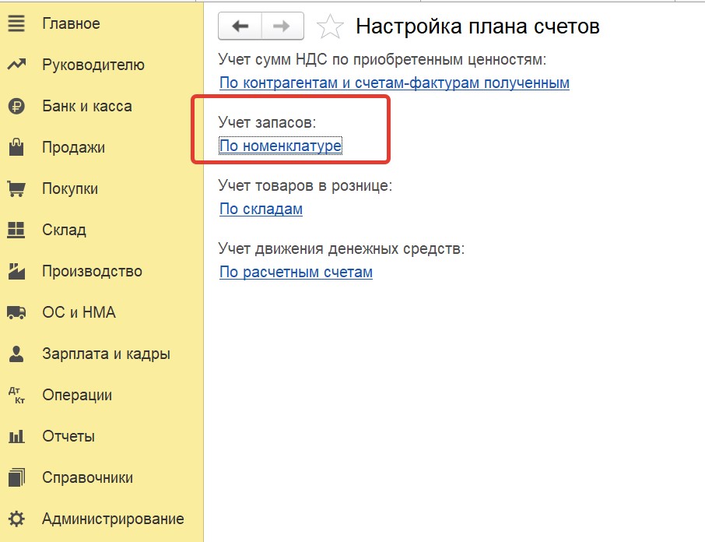Select the Отчеты menu item
The image size is (705, 542).
(68, 436)
